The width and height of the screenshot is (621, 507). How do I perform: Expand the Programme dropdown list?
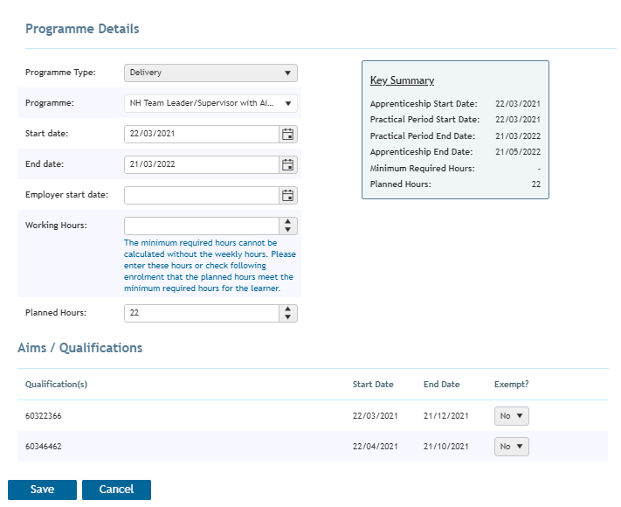pos(210,103)
